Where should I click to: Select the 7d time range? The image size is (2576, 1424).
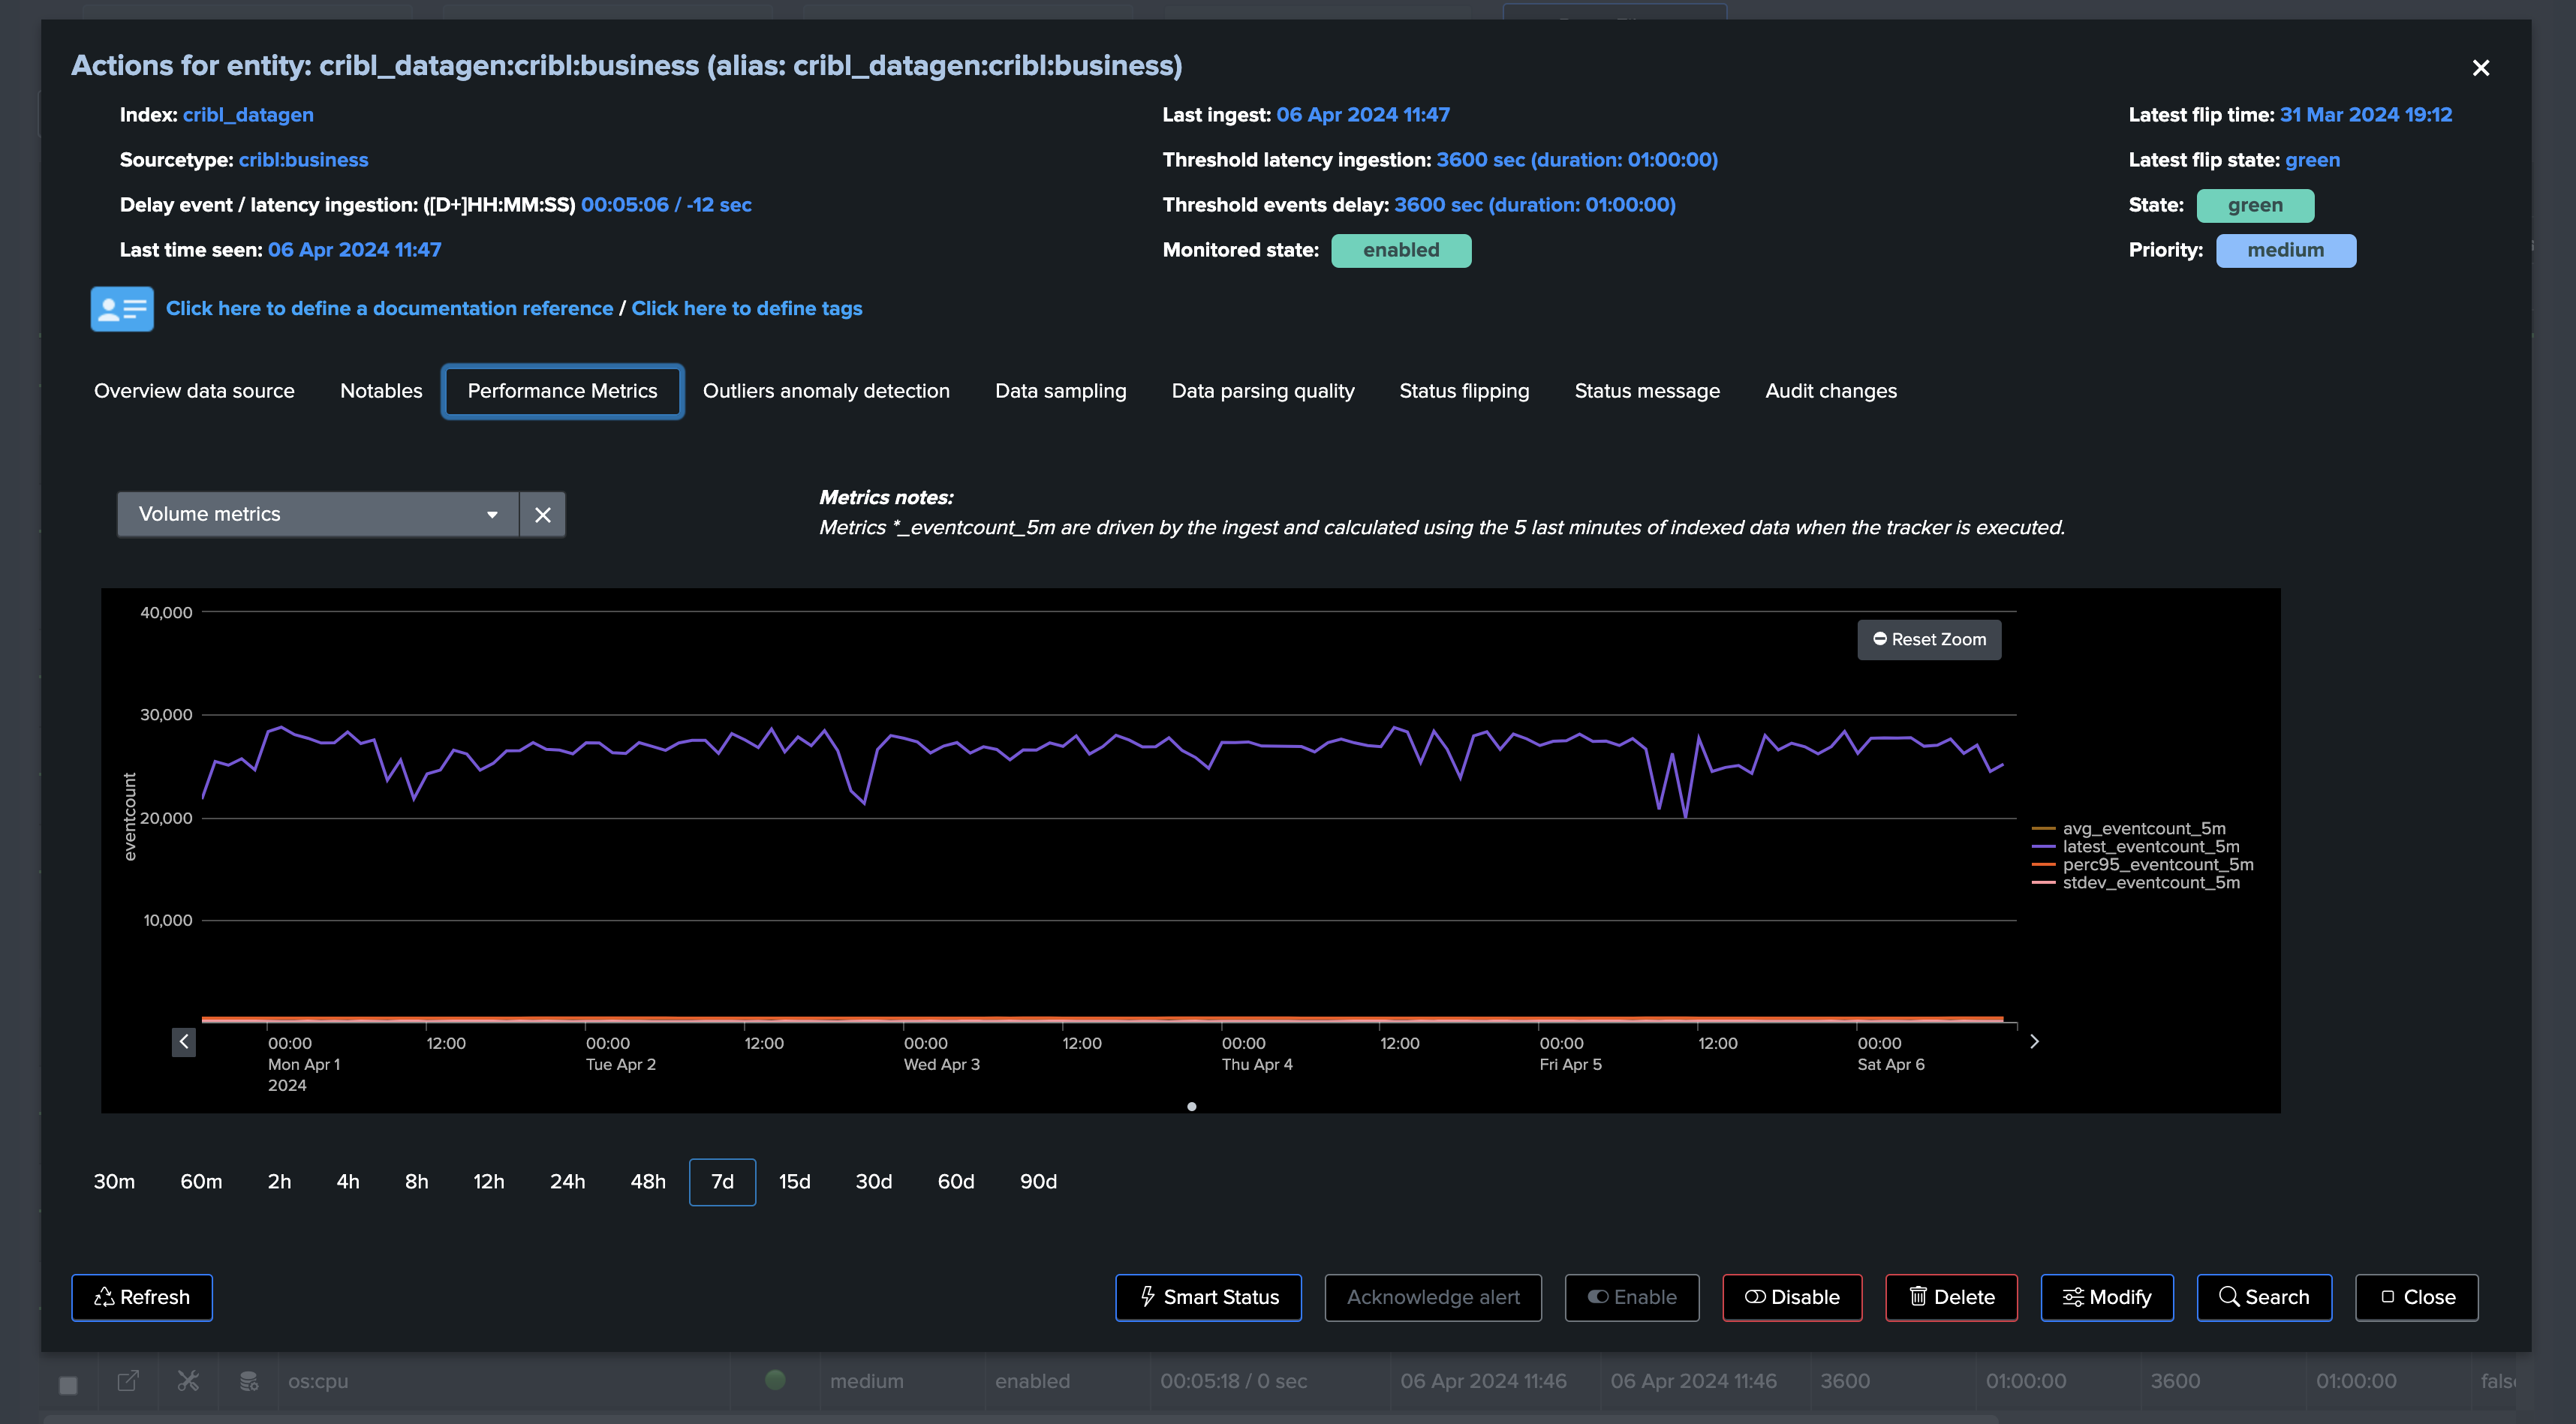[722, 1182]
